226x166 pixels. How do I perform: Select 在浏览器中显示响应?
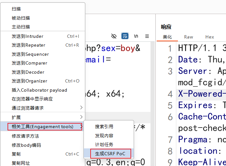tap(43, 99)
